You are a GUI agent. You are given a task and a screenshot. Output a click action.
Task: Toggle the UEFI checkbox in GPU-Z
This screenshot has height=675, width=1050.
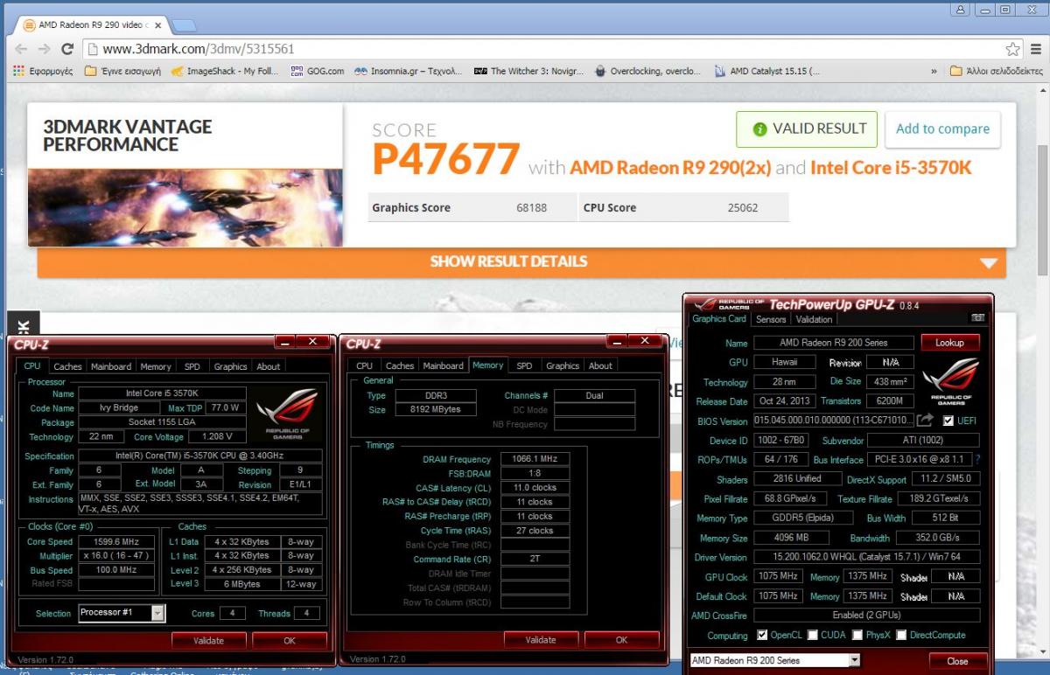(x=948, y=421)
